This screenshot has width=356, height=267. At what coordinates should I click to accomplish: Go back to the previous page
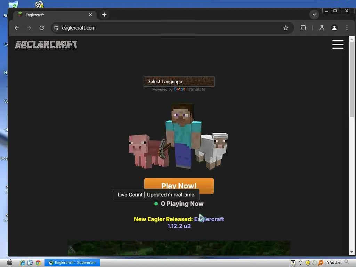(17, 28)
